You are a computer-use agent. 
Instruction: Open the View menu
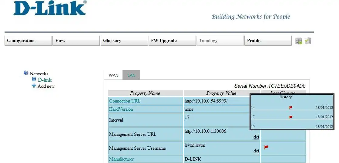[76, 41]
